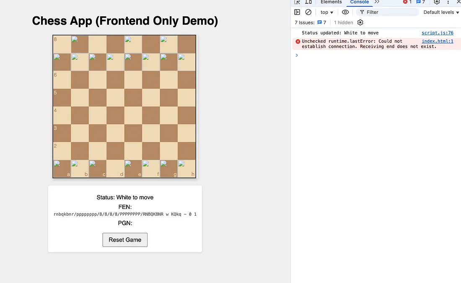Switch to the Console tab
The width and height of the screenshot is (461, 283).
[x=359, y=2]
